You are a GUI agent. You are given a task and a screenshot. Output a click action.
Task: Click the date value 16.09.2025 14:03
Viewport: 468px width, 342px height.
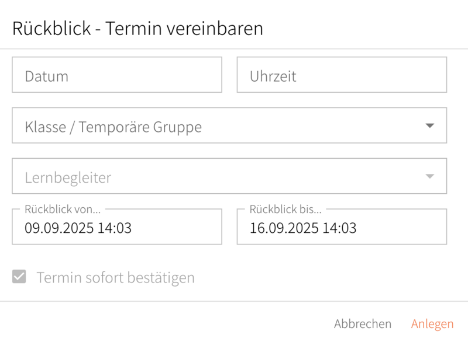[x=303, y=228]
